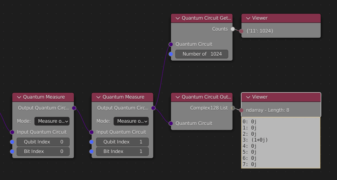
Task: Select the top Viewer node title
Action: [x=260, y=18]
